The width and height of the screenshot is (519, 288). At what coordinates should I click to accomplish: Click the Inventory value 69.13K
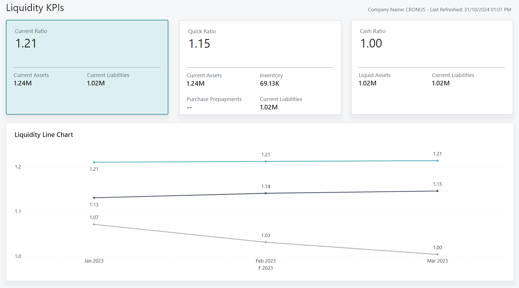pos(269,83)
